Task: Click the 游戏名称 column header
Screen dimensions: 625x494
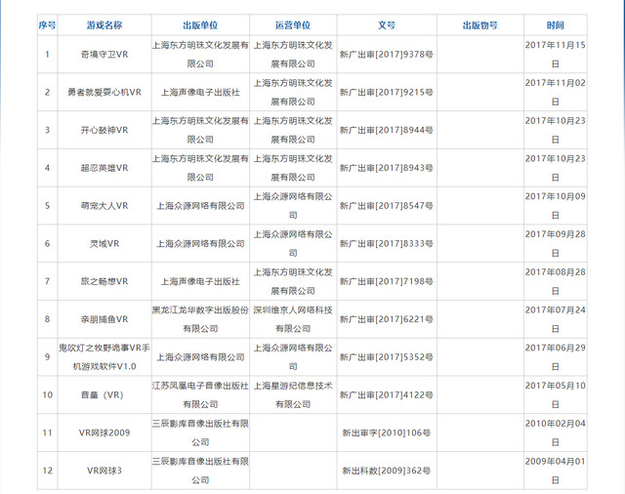Action: click(x=104, y=25)
